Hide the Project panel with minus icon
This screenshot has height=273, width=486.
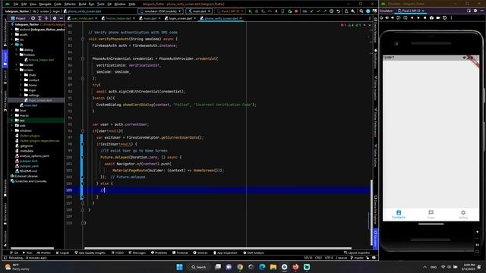pos(61,18)
